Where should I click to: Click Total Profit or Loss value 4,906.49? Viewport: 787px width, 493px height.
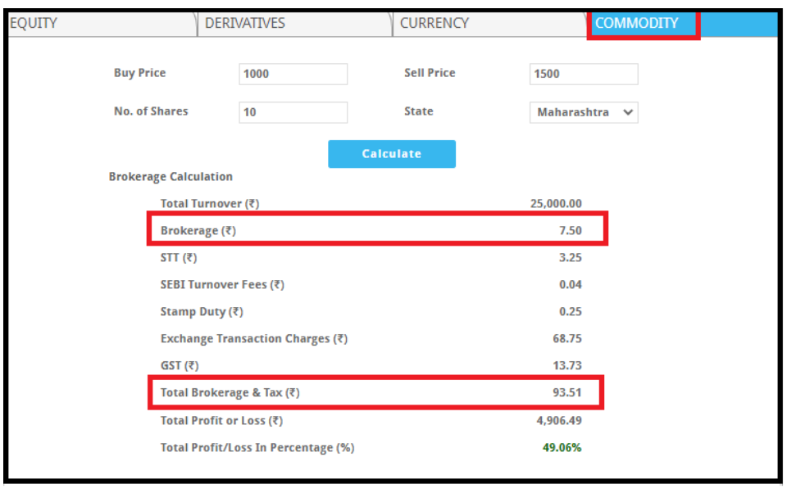pyautogui.click(x=559, y=421)
